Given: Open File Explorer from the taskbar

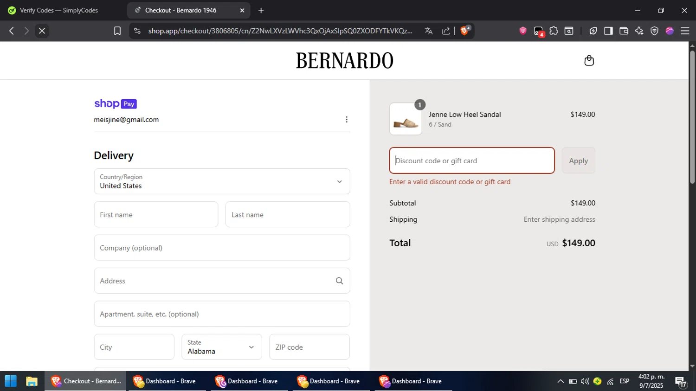Looking at the screenshot, I should pos(32,381).
